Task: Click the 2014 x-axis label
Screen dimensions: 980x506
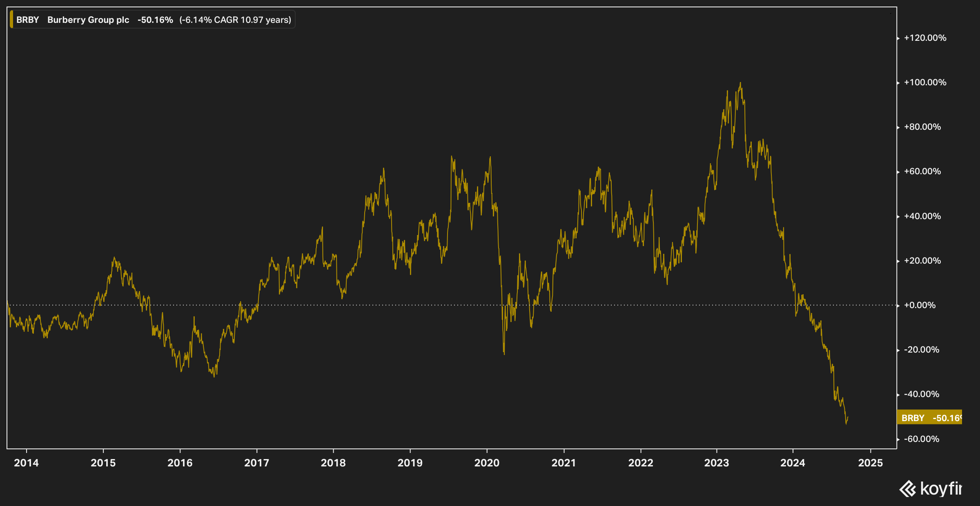Action: 27,463
